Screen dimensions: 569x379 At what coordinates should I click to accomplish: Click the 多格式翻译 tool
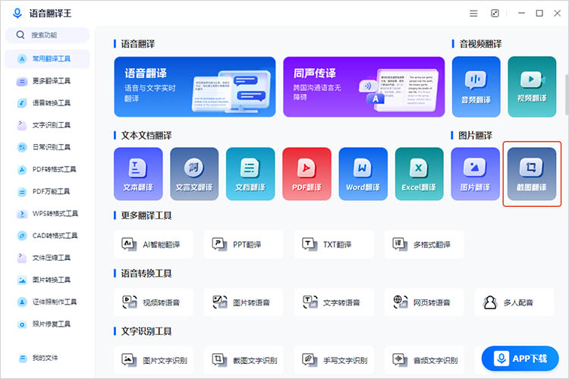(x=424, y=244)
